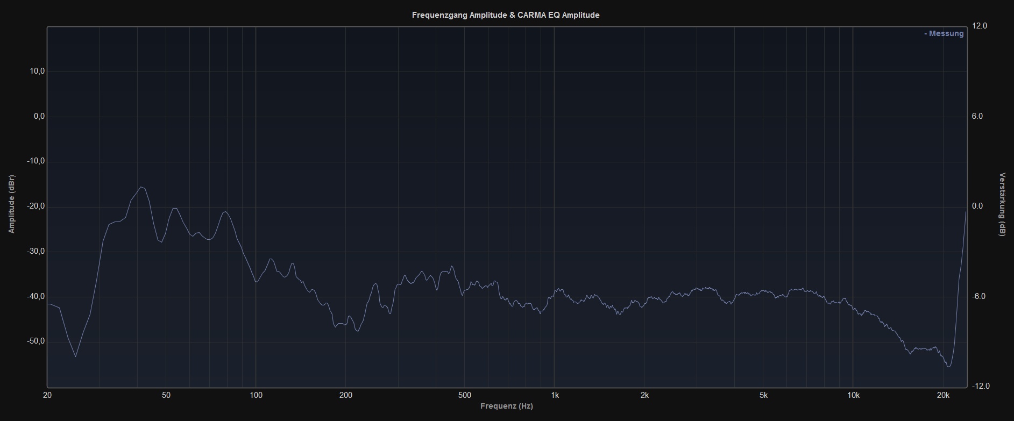
Task: Click the 12.0 gain tick label
Action: pos(980,26)
